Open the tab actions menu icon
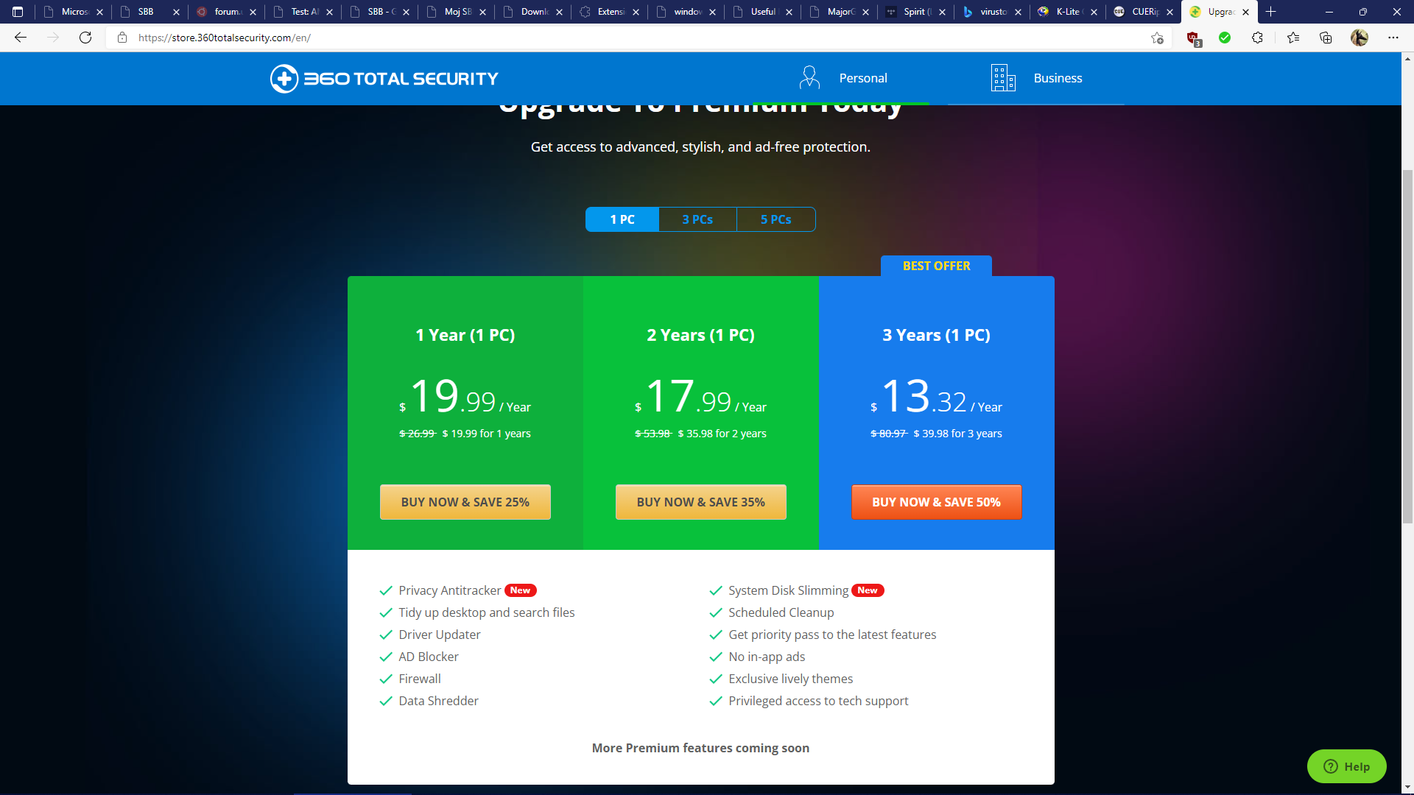Screen dimensions: 1414x795 18,12
